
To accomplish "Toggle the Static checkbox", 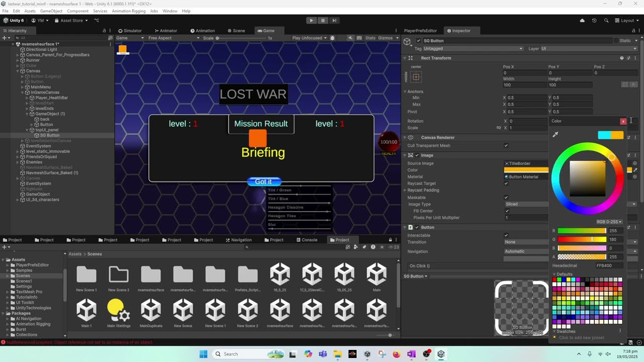I will (x=616, y=41).
